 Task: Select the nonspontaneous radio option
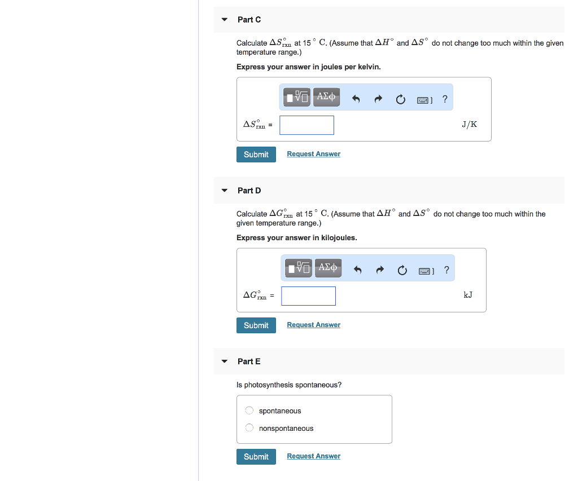point(249,428)
